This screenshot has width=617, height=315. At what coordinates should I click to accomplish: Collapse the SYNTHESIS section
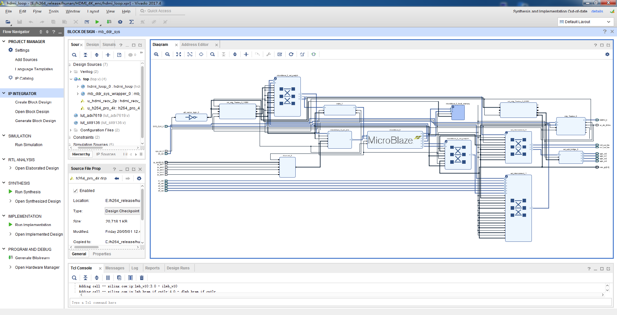(4, 183)
